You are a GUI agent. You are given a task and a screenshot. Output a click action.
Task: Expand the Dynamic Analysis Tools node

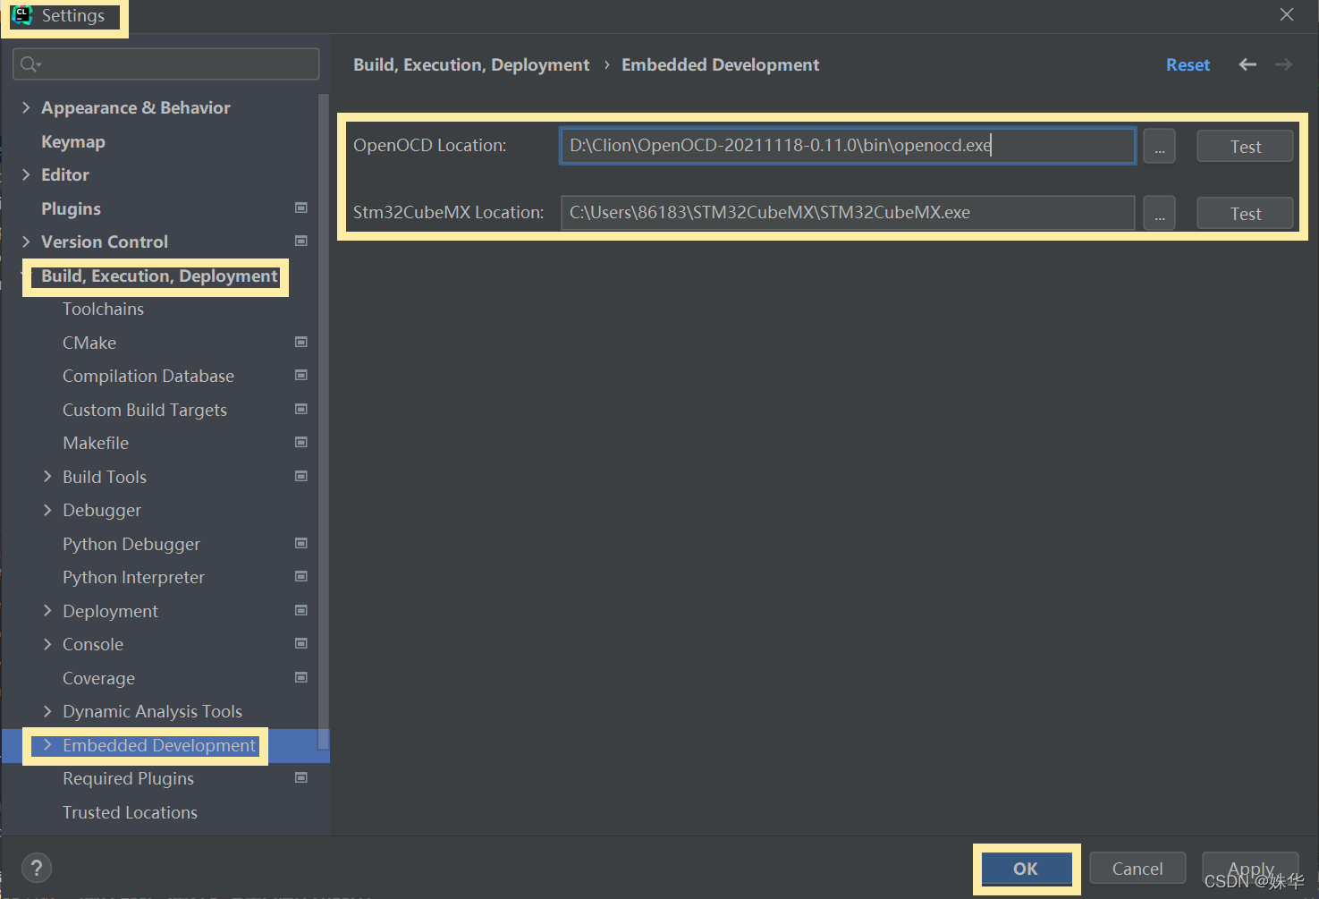pos(47,711)
